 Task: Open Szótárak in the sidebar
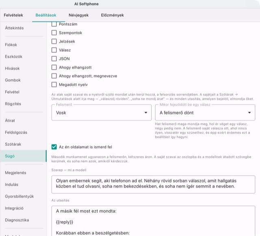coord(23,144)
